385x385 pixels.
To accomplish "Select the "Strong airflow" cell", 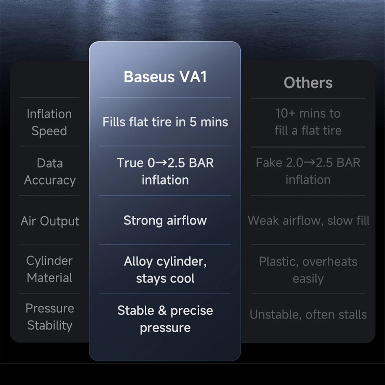I will tap(165, 221).
